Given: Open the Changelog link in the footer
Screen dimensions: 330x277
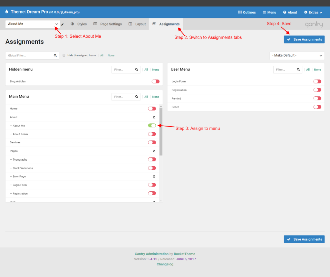Looking at the screenshot, I should [165, 264].
